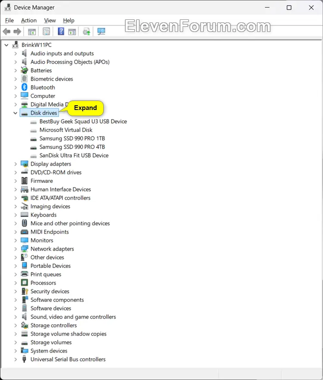Select the MIDI Endpoints label

50,232
